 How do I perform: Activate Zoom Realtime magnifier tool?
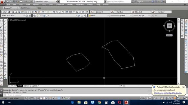[x=57, y=12]
